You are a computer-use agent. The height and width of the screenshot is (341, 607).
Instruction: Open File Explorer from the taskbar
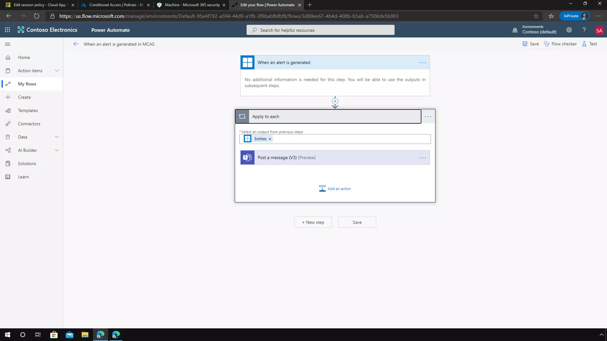[85, 334]
